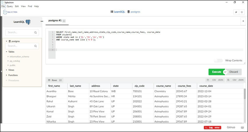248x132 pixels.
Task: Open the Find menu
Action: 30,6
